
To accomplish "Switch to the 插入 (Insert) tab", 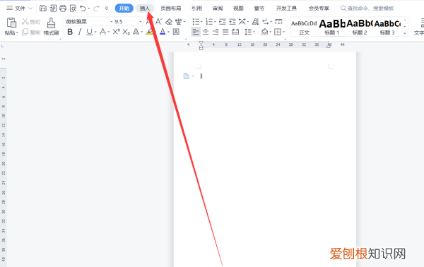I will (x=145, y=8).
